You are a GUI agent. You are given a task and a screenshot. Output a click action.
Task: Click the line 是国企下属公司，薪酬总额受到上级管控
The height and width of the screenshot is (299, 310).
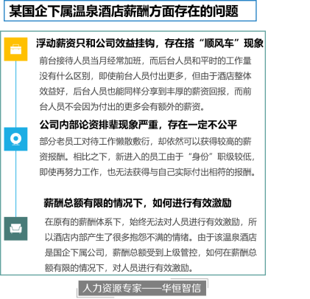point(151,252)
